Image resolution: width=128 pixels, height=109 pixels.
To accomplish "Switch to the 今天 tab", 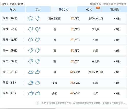I will (x=13, y=9).
